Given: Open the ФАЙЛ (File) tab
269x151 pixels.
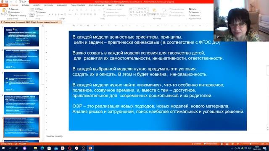Looking at the screenshot, I should [x=4, y=5].
